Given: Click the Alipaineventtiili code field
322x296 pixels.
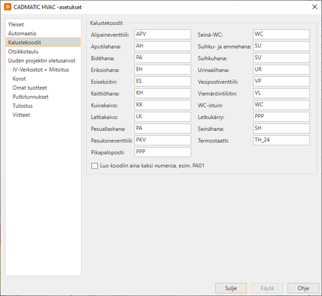Looking at the screenshot, I should [163, 34].
